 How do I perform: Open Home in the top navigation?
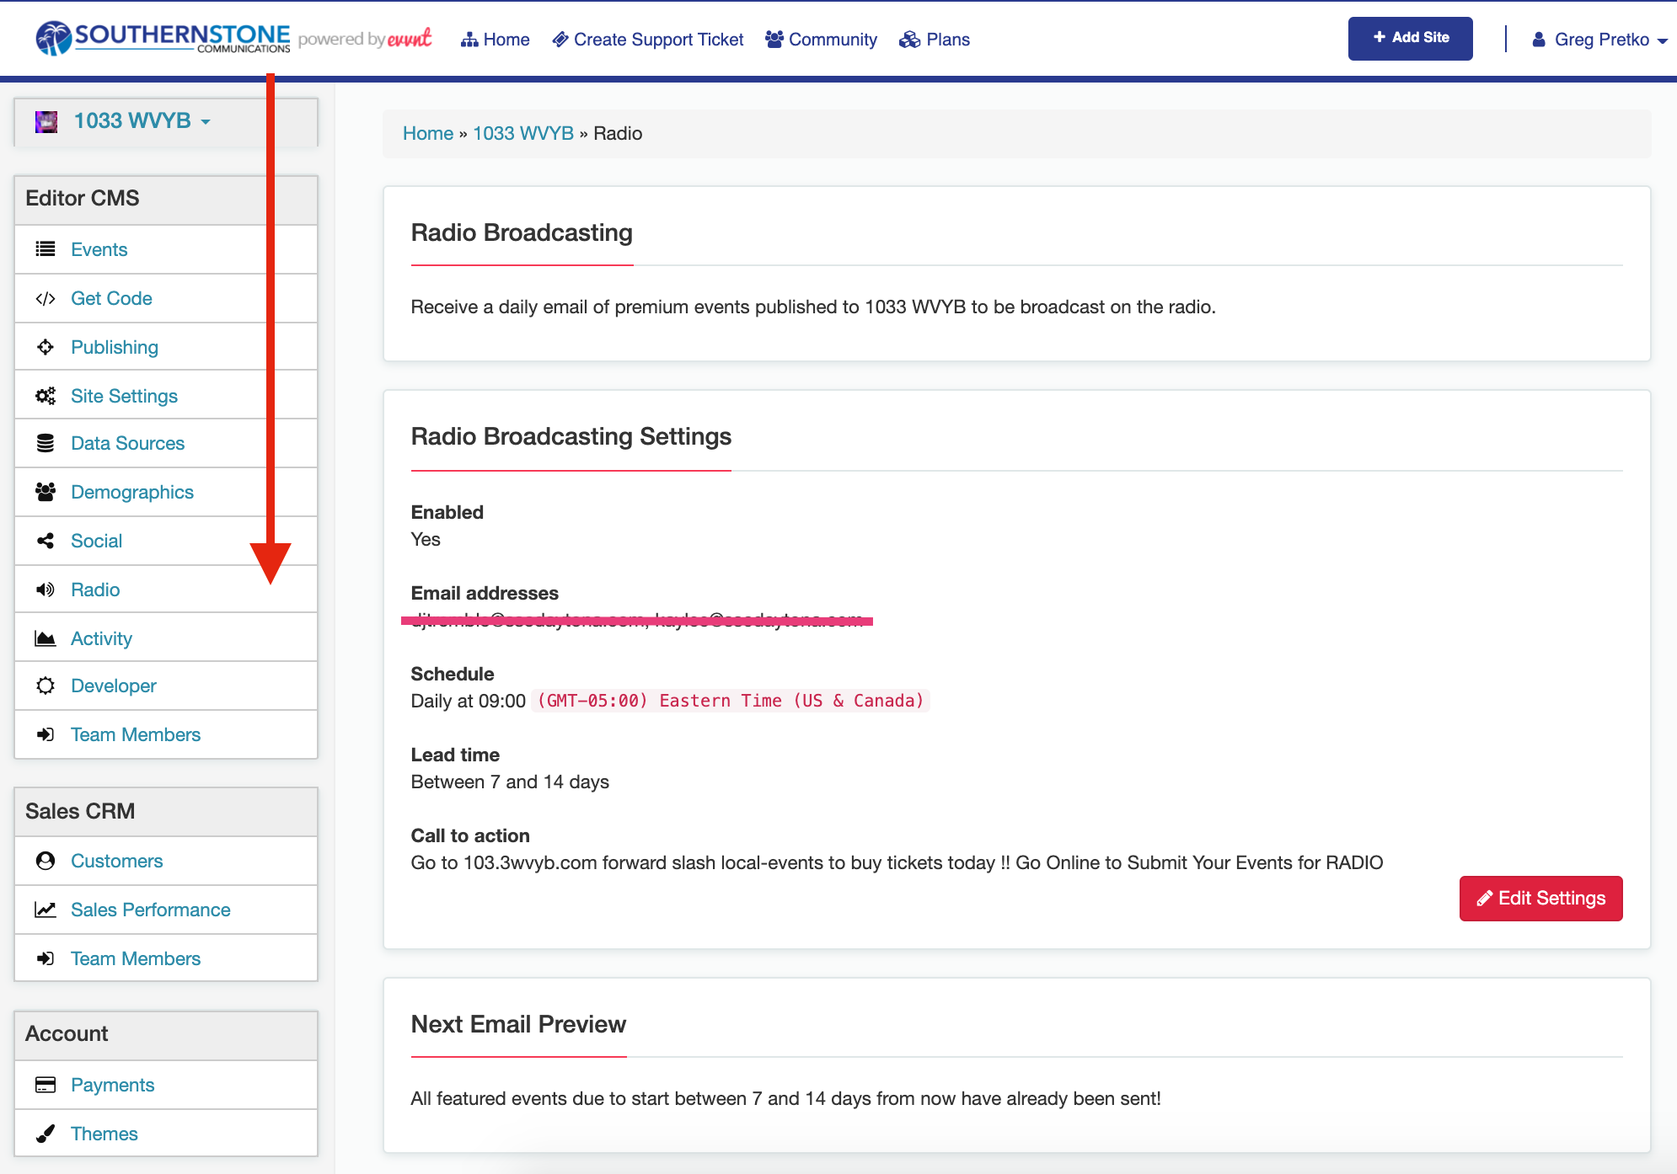pyautogui.click(x=496, y=40)
